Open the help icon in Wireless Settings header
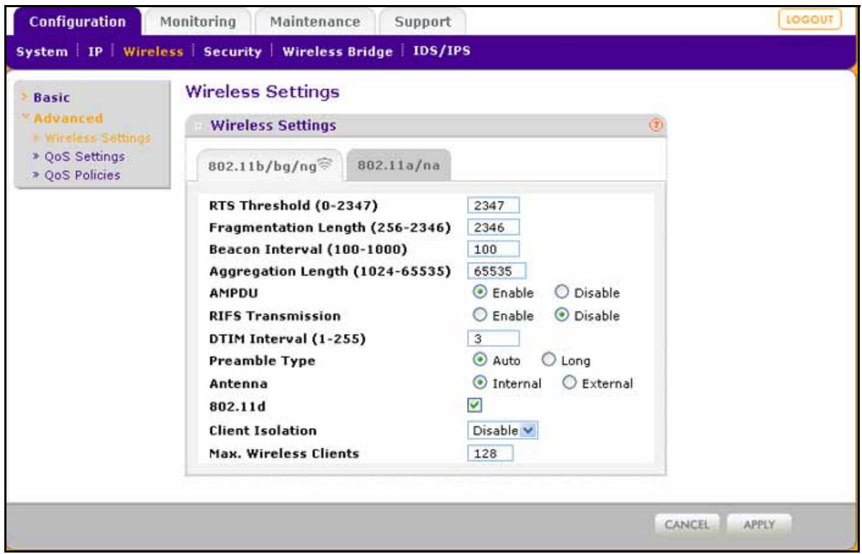 (656, 125)
